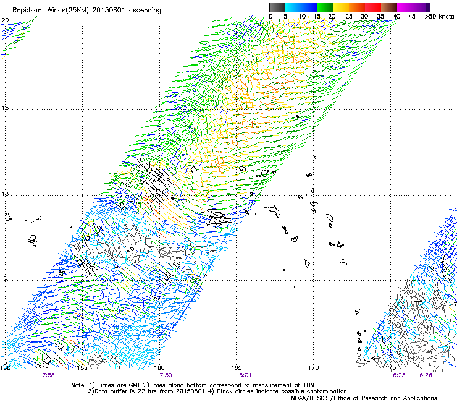Click the note line "3)Data buffer is 22 hrs"
The height and width of the screenshot is (402, 457).
point(217,391)
